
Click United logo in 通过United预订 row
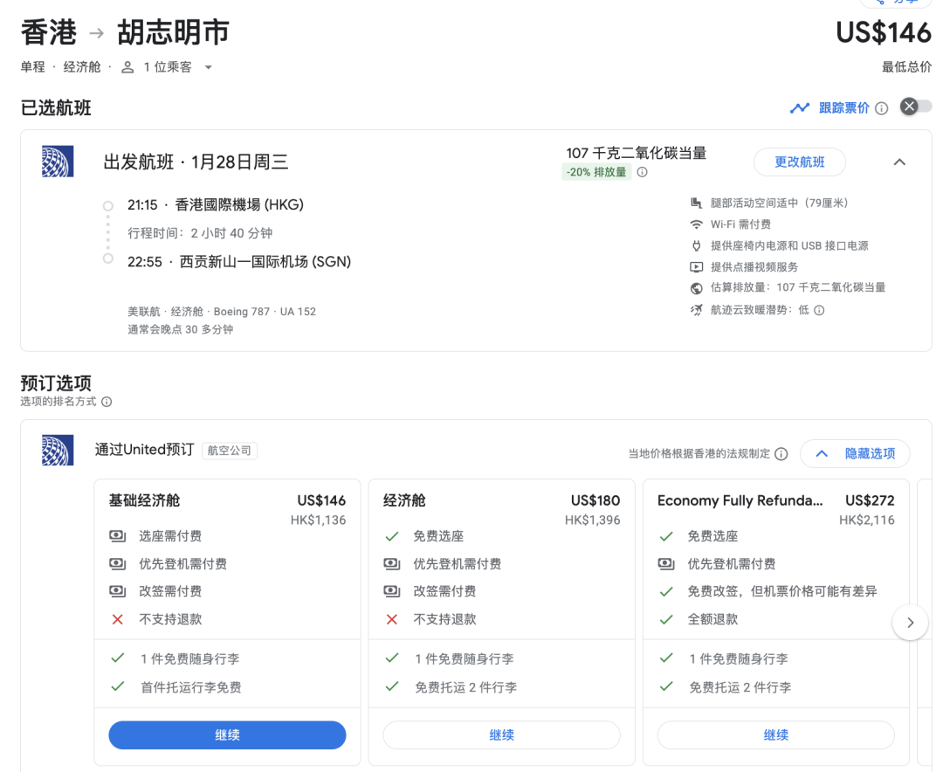[x=58, y=451]
